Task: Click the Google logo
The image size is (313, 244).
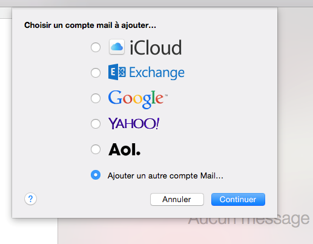Action: (x=138, y=99)
